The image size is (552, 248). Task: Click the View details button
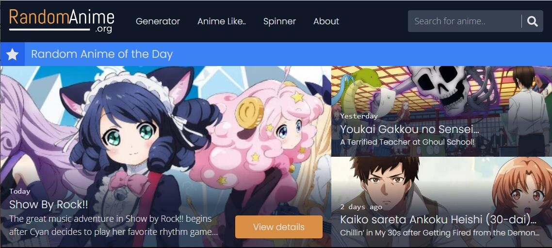click(x=279, y=227)
